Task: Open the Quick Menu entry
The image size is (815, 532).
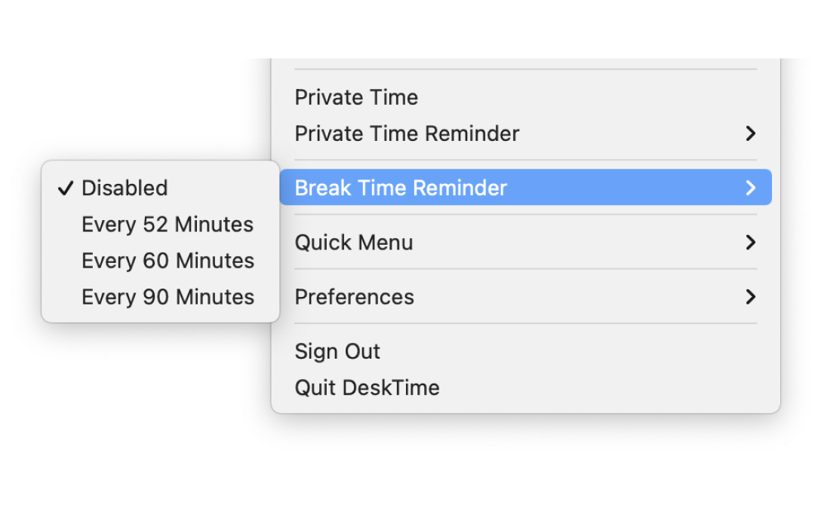Action: pyautogui.click(x=353, y=242)
